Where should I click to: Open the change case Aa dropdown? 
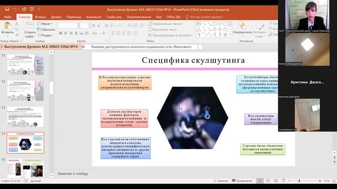95,33
